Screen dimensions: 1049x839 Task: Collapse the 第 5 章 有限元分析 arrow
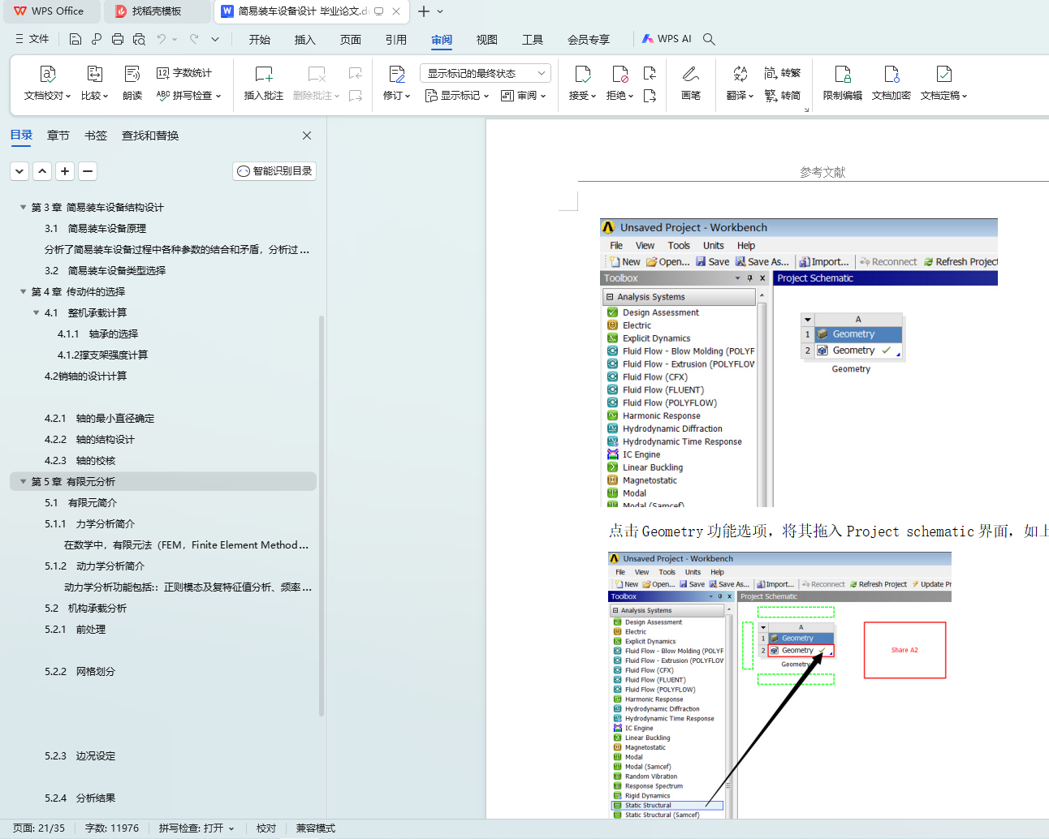pyautogui.click(x=23, y=482)
